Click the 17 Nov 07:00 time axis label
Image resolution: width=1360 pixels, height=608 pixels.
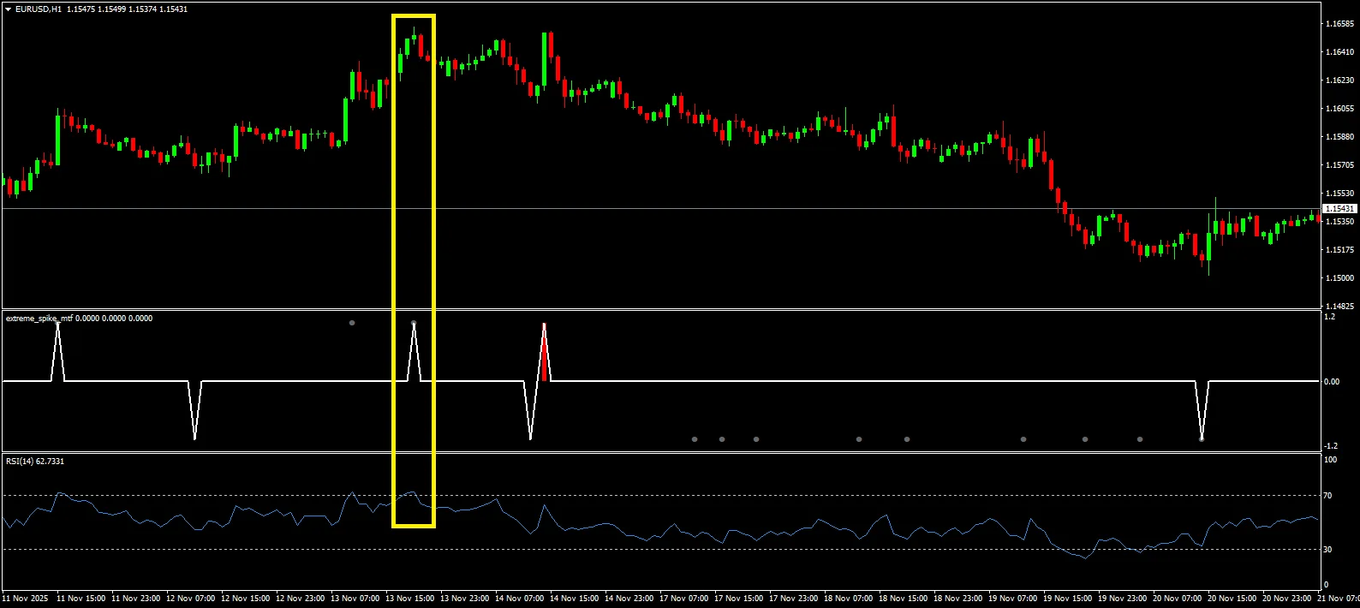coord(683,599)
